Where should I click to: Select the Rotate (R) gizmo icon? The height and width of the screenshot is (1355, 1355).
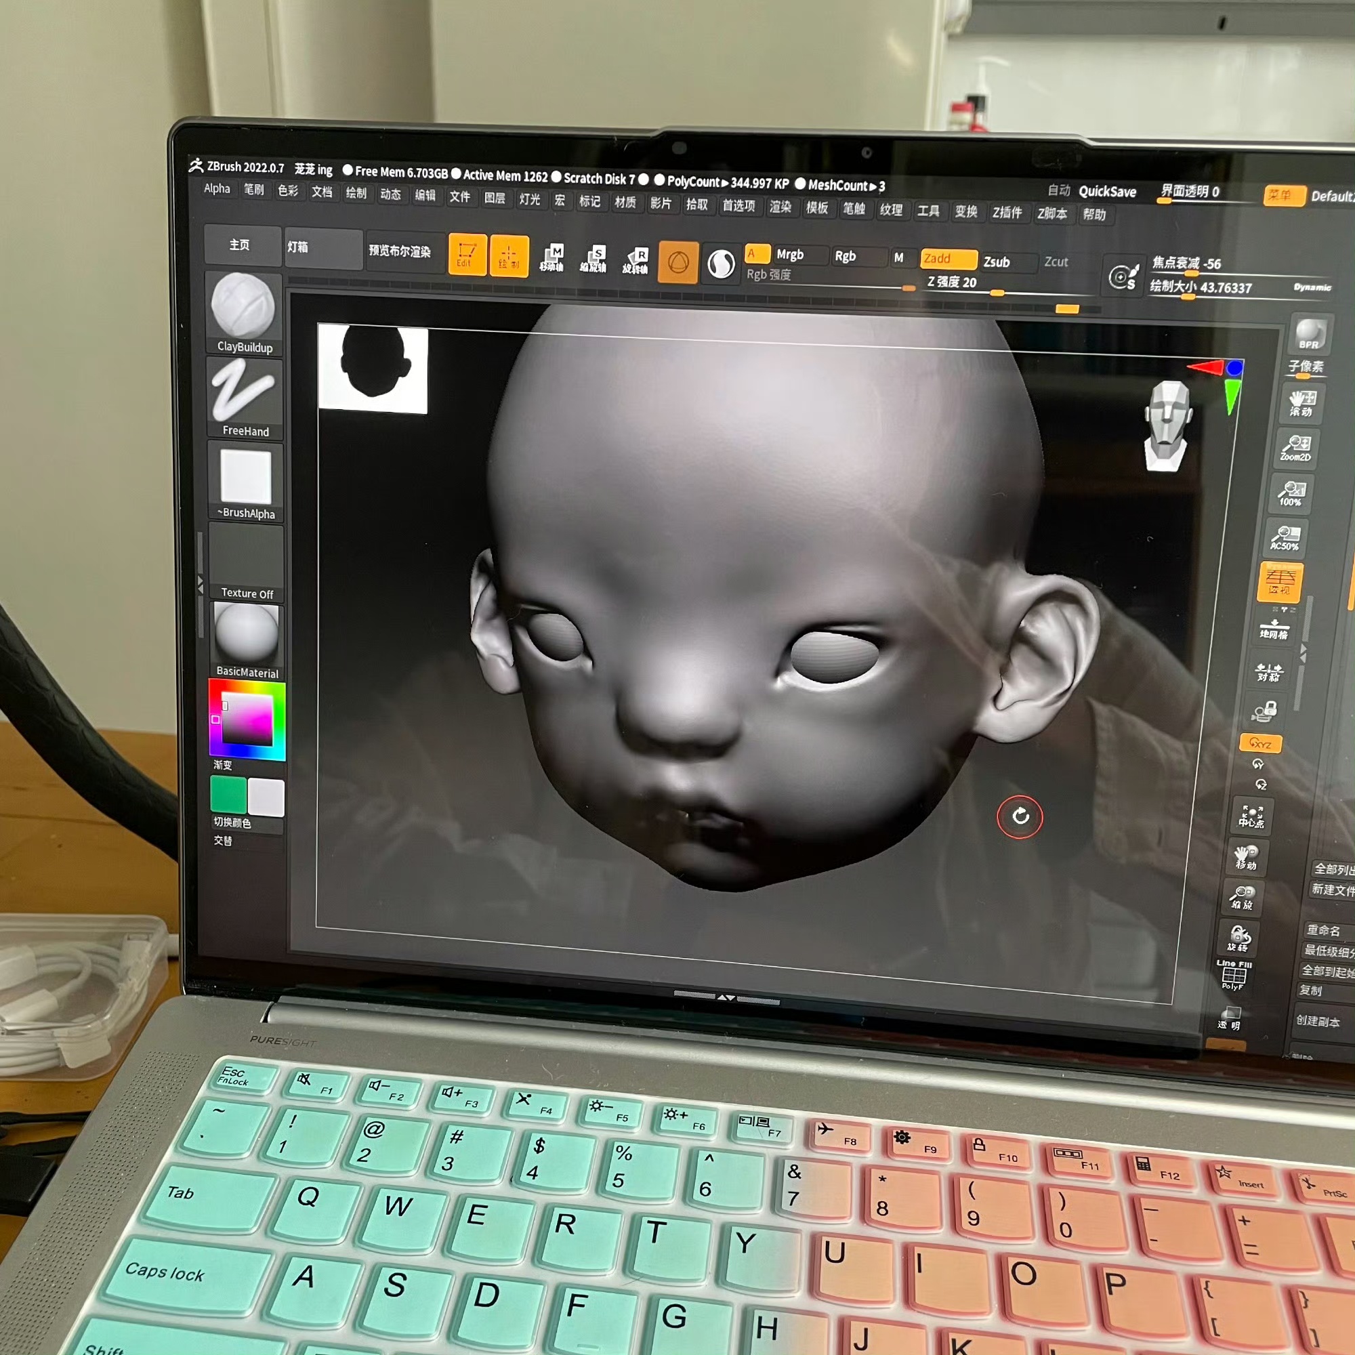(x=636, y=261)
